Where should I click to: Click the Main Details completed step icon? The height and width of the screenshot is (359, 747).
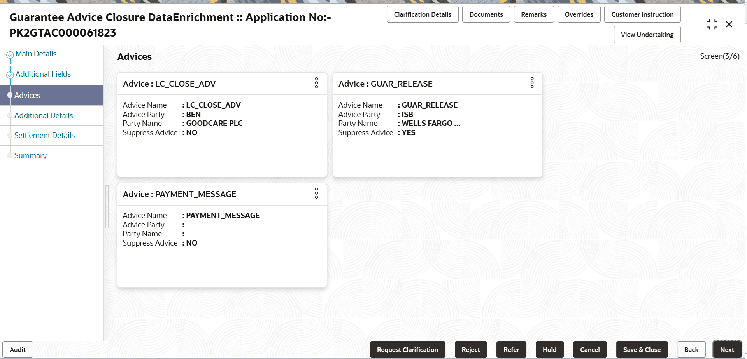(x=10, y=55)
